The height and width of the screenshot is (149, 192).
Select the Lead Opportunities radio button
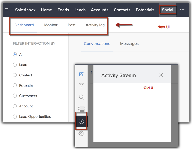15,116
